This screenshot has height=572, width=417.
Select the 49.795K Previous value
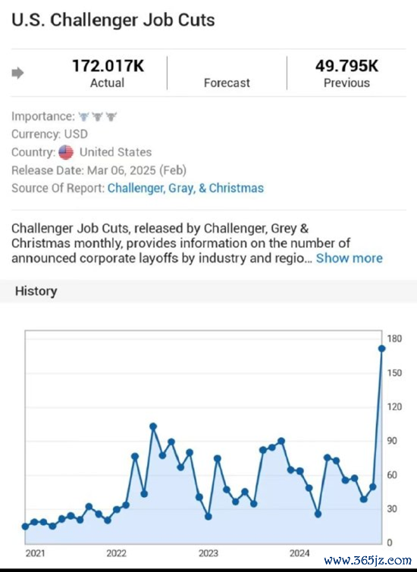click(x=347, y=66)
